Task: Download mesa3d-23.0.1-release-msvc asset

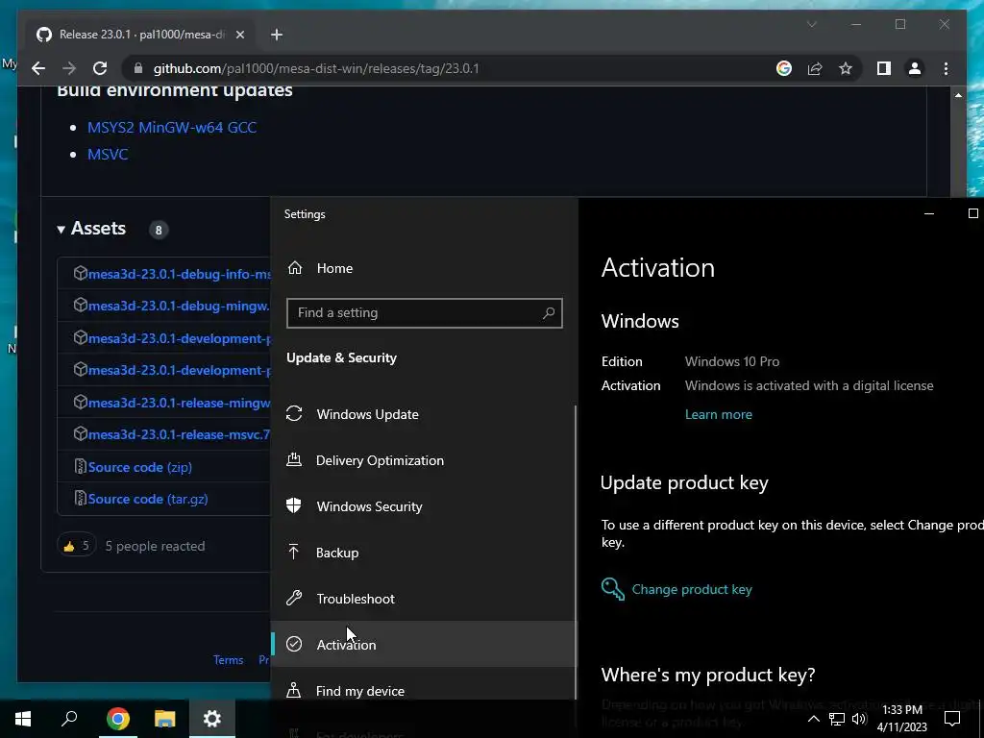Action: pyautogui.click(x=179, y=434)
